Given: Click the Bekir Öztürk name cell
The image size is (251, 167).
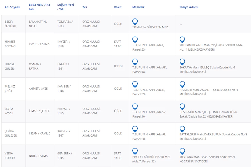Looking at the screenshot, I should (x=11, y=24).
